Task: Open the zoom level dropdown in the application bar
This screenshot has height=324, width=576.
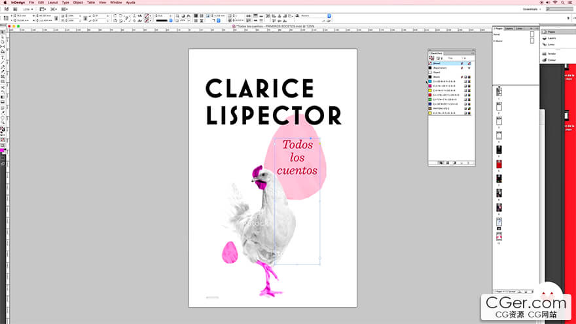Action: 28,9
